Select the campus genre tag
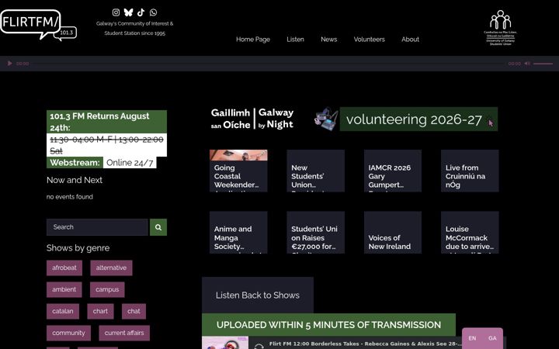 (107, 289)
